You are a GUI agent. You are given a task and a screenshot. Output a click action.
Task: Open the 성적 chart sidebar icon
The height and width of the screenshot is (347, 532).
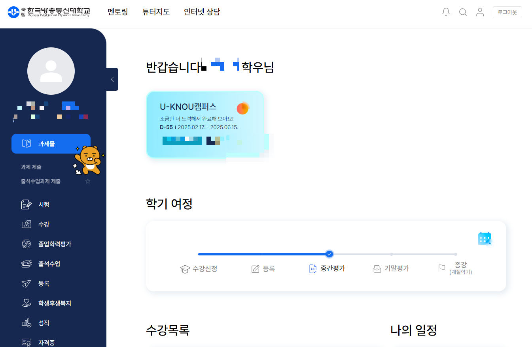[x=27, y=323]
